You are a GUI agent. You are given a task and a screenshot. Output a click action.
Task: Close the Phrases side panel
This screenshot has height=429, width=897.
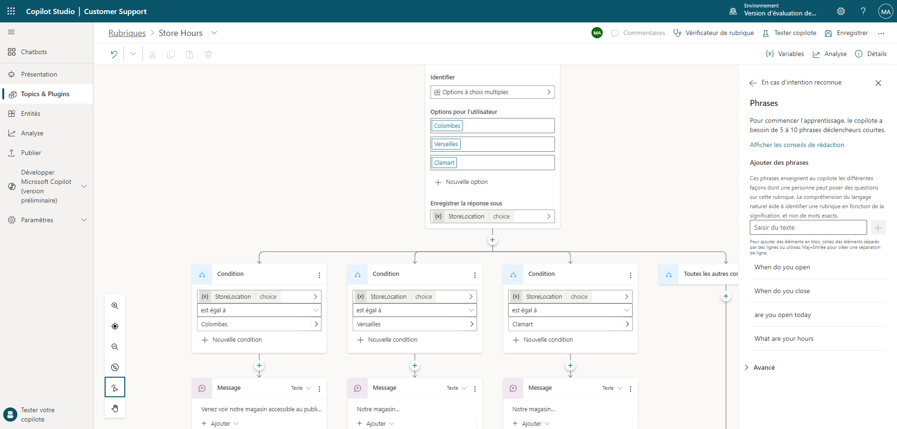pyautogui.click(x=878, y=83)
